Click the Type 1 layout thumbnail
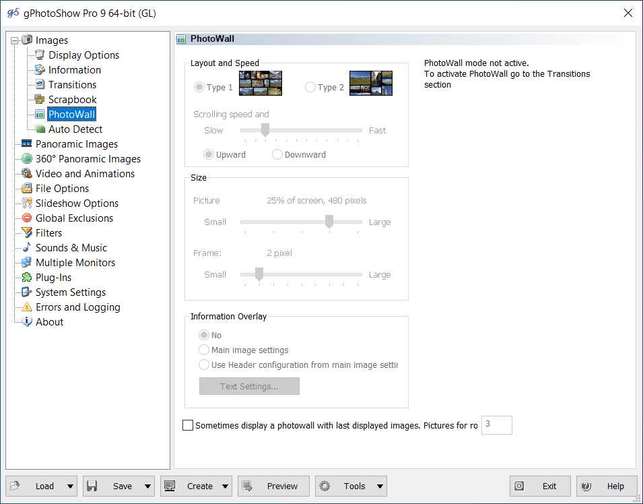Viewport: 643px width, 504px height. [x=261, y=83]
